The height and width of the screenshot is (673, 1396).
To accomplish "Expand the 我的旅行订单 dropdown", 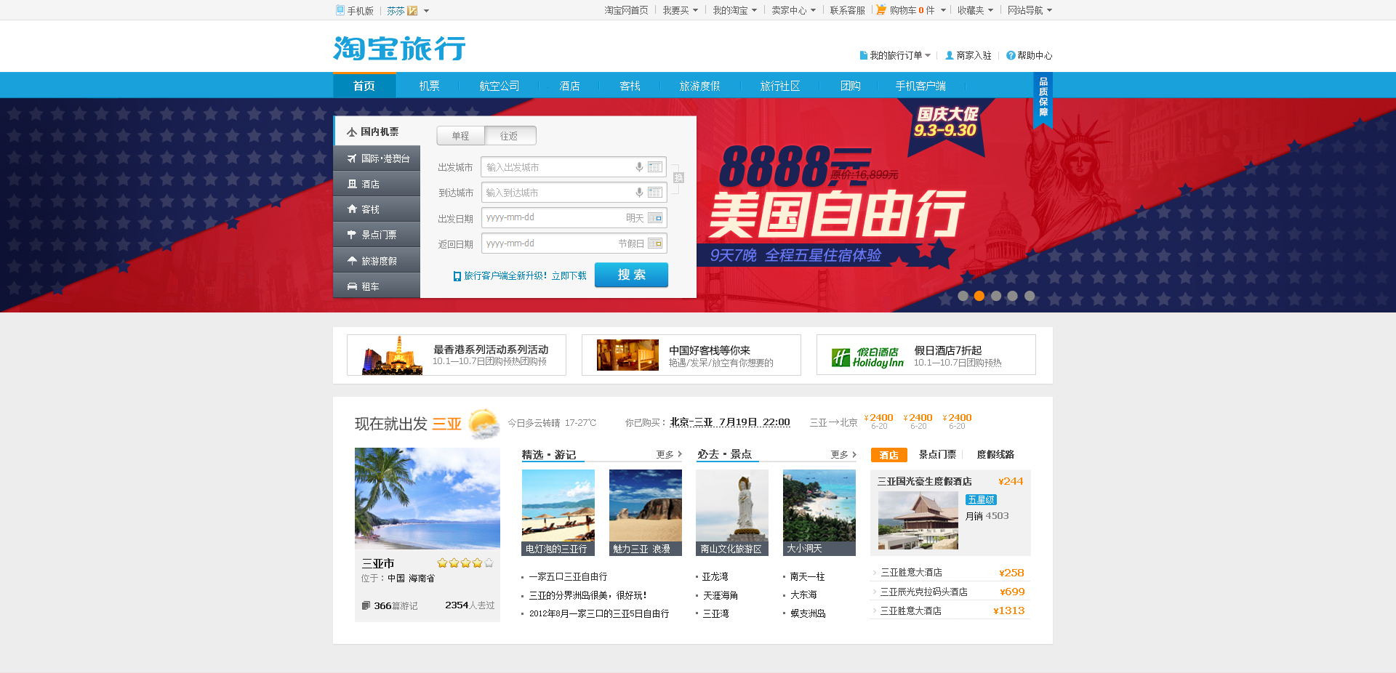I will tap(928, 55).
